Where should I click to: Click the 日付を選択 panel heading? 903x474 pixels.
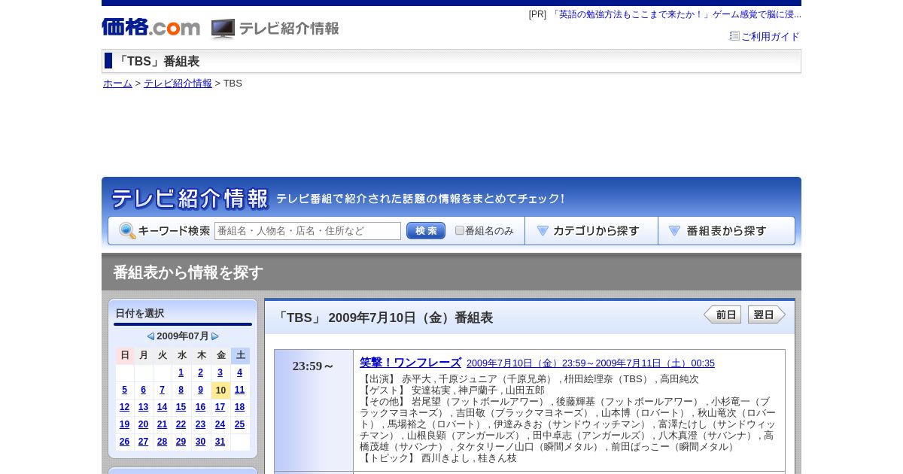click(x=140, y=314)
